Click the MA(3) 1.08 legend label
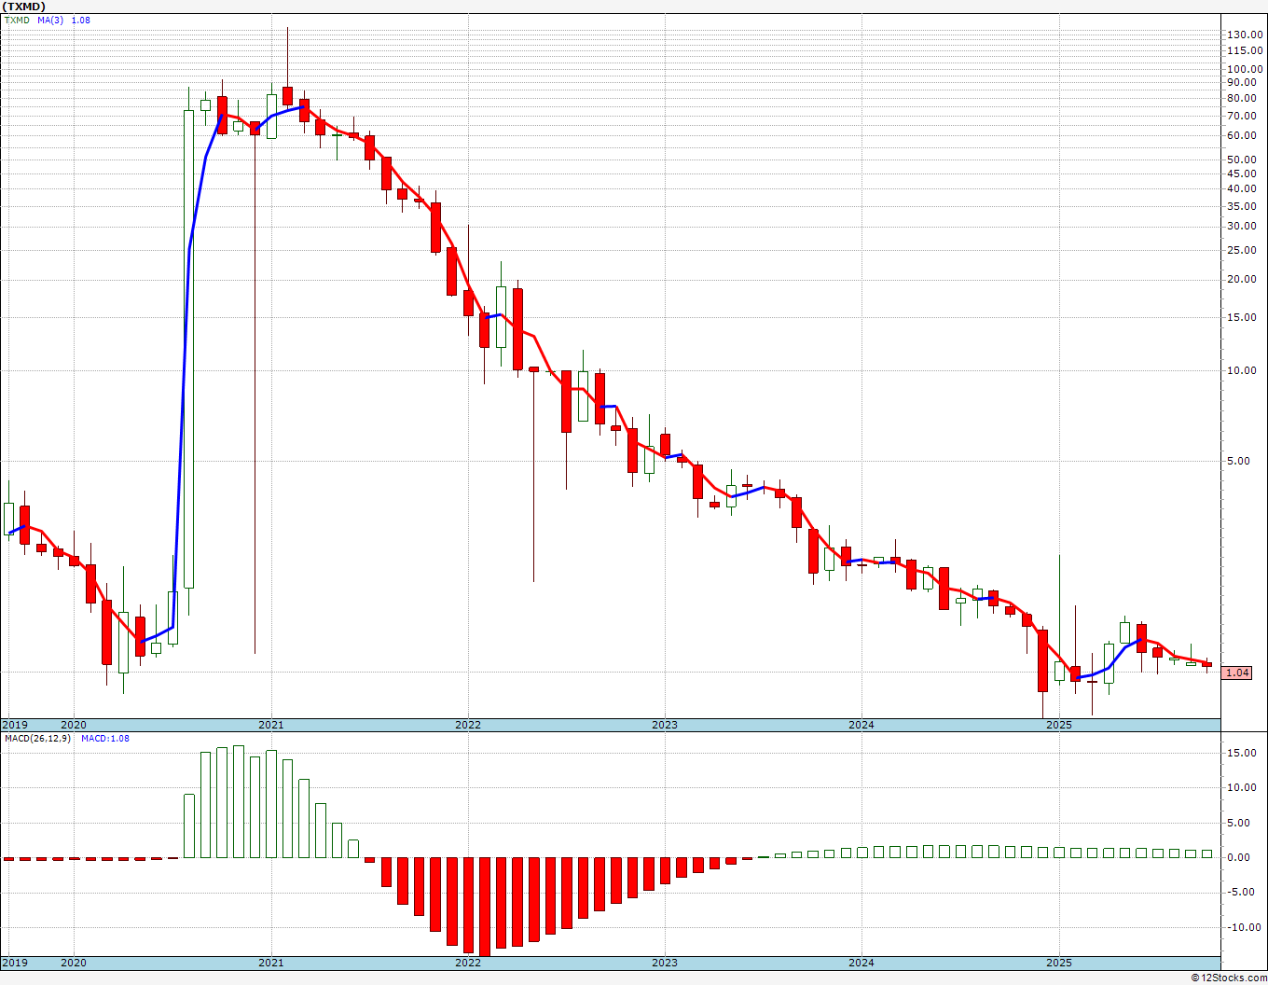Screen dimensions: 1268x985 [x=63, y=20]
